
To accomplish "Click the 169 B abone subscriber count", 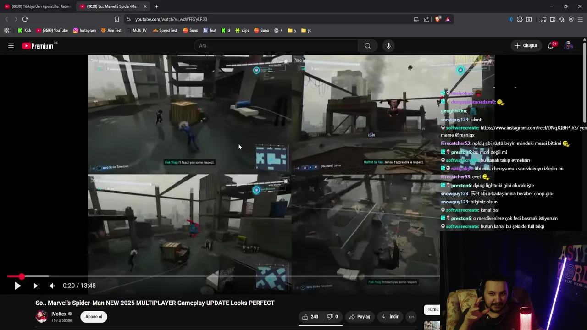I will click(x=61, y=320).
